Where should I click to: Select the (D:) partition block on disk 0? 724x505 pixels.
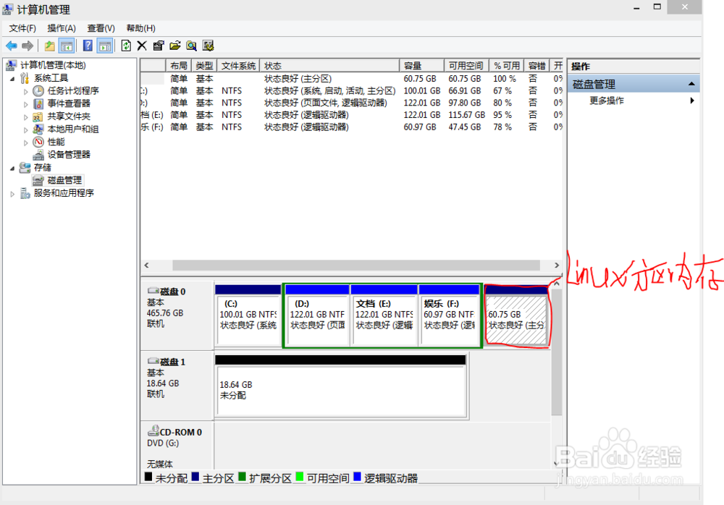click(317, 315)
